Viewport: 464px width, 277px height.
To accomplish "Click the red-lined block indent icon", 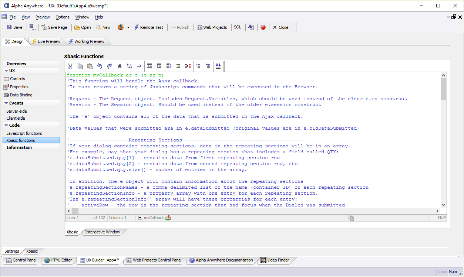I will pyautogui.click(x=188, y=66).
